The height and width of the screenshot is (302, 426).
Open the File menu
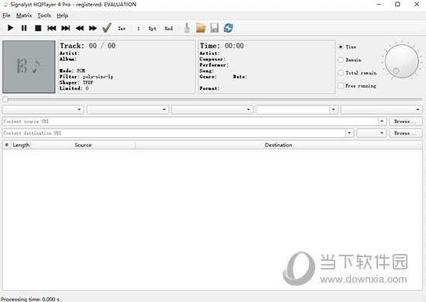(x=6, y=15)
